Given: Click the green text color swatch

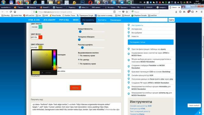Looking at the screenshot, I should coord(40,27).
